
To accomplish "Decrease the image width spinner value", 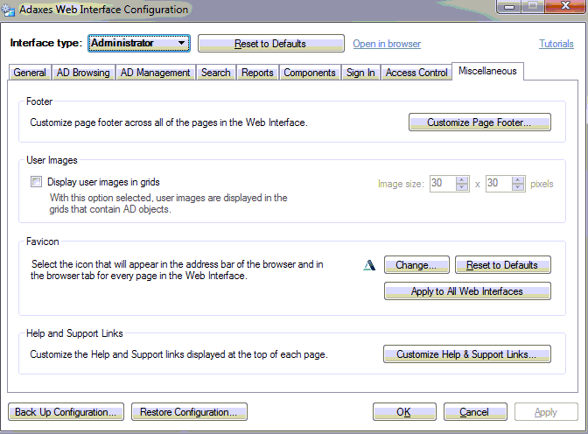I will [x=462, y=187].
